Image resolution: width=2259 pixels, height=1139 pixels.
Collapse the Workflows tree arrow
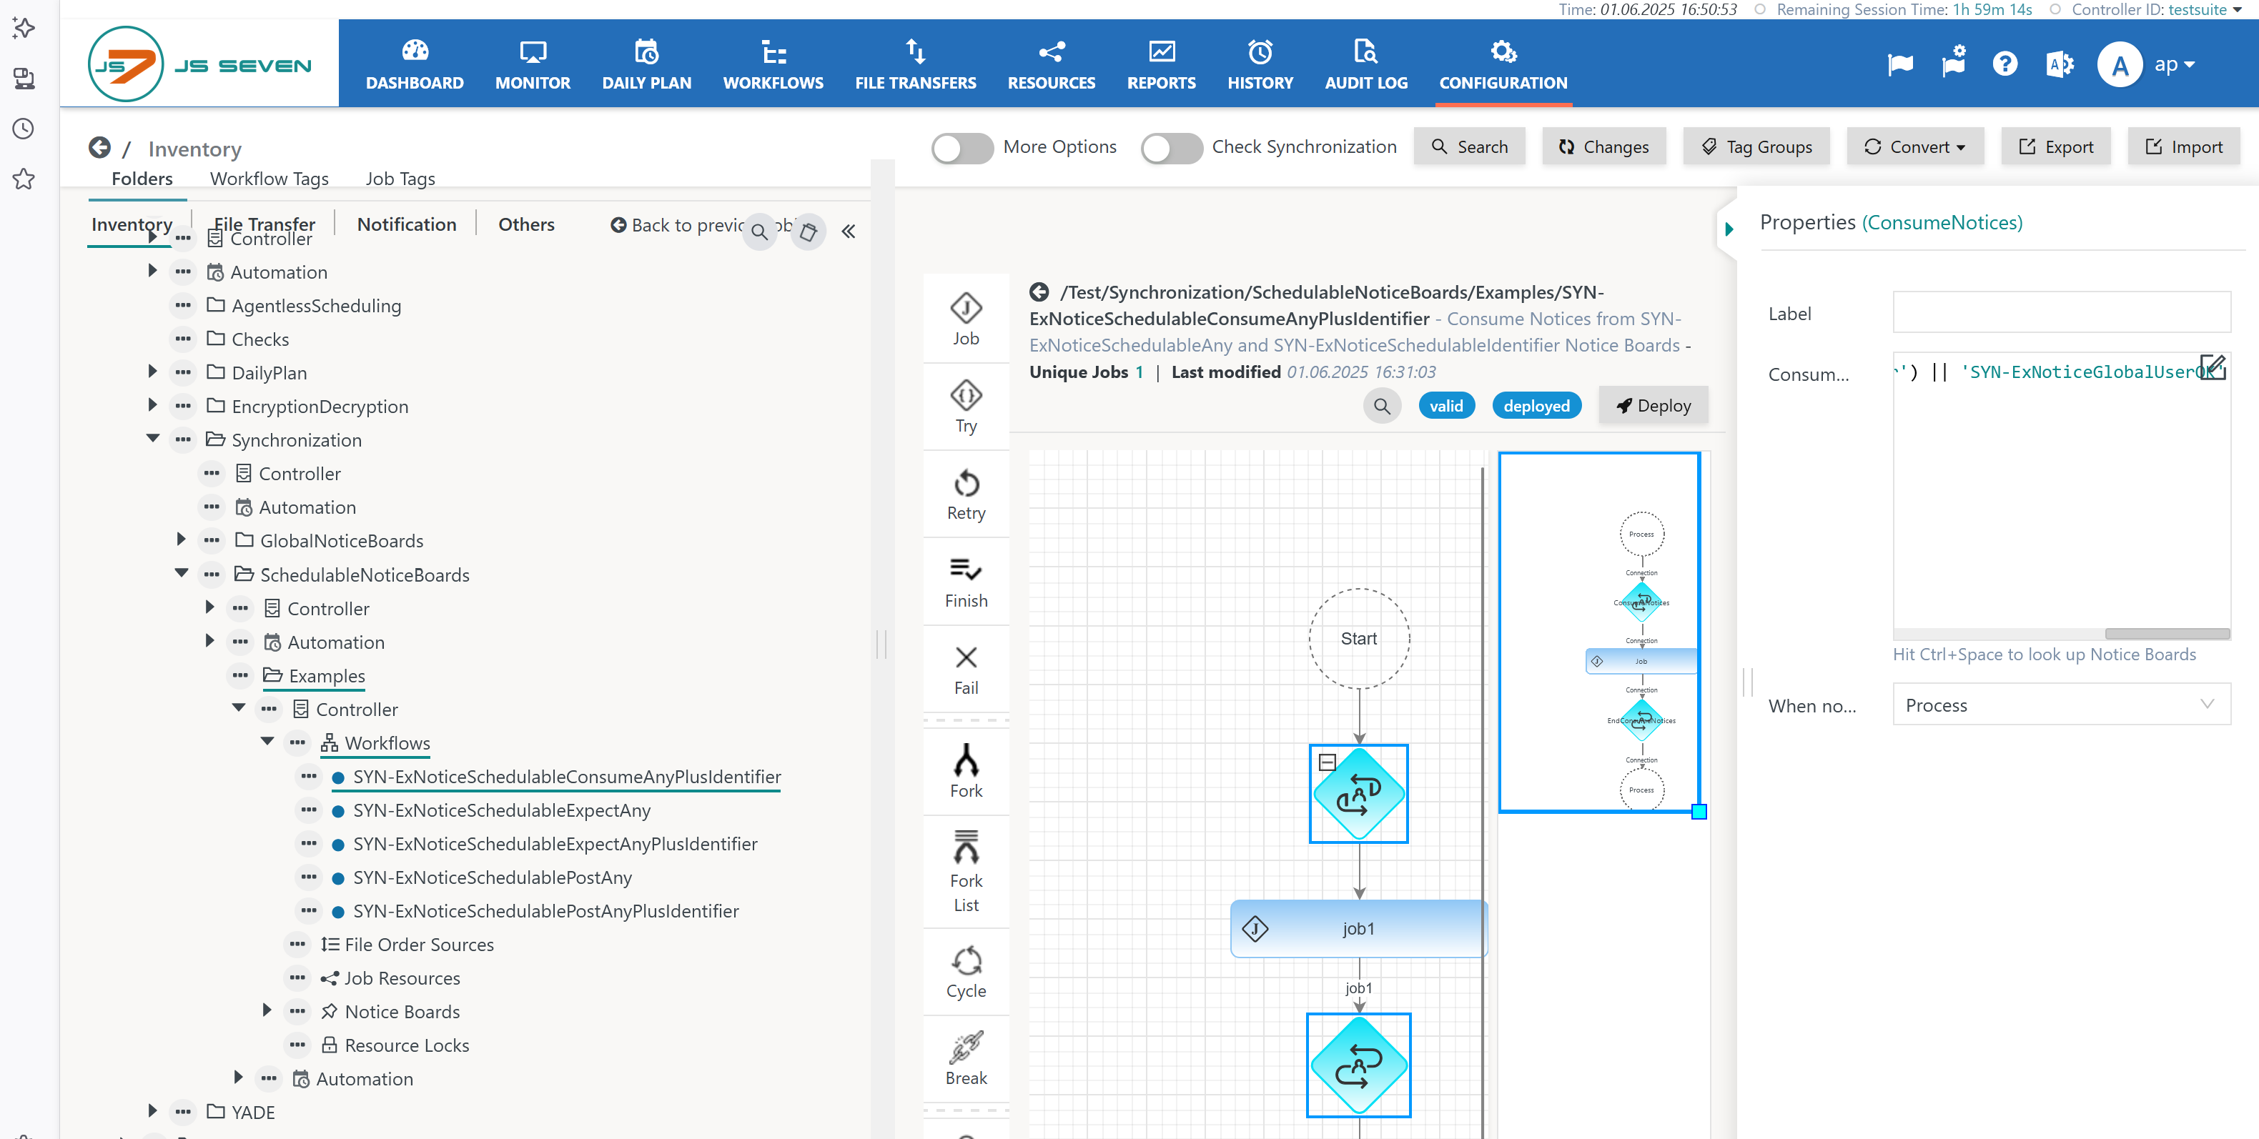(267, 742)
